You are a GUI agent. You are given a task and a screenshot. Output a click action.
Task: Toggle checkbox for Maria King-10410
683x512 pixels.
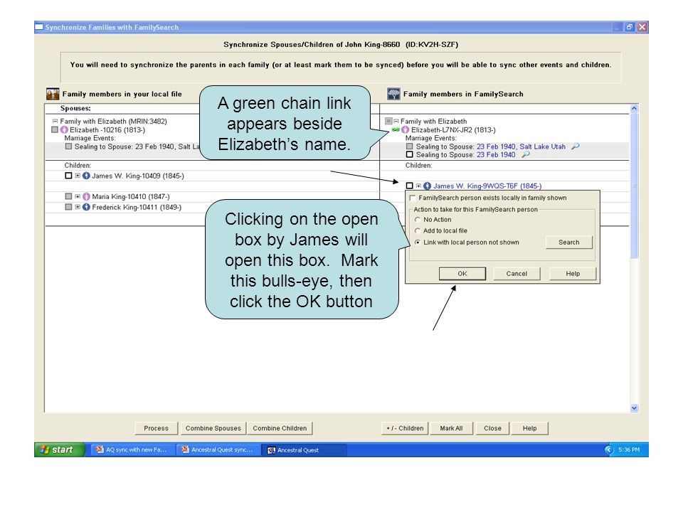click(x=68, y=196)
